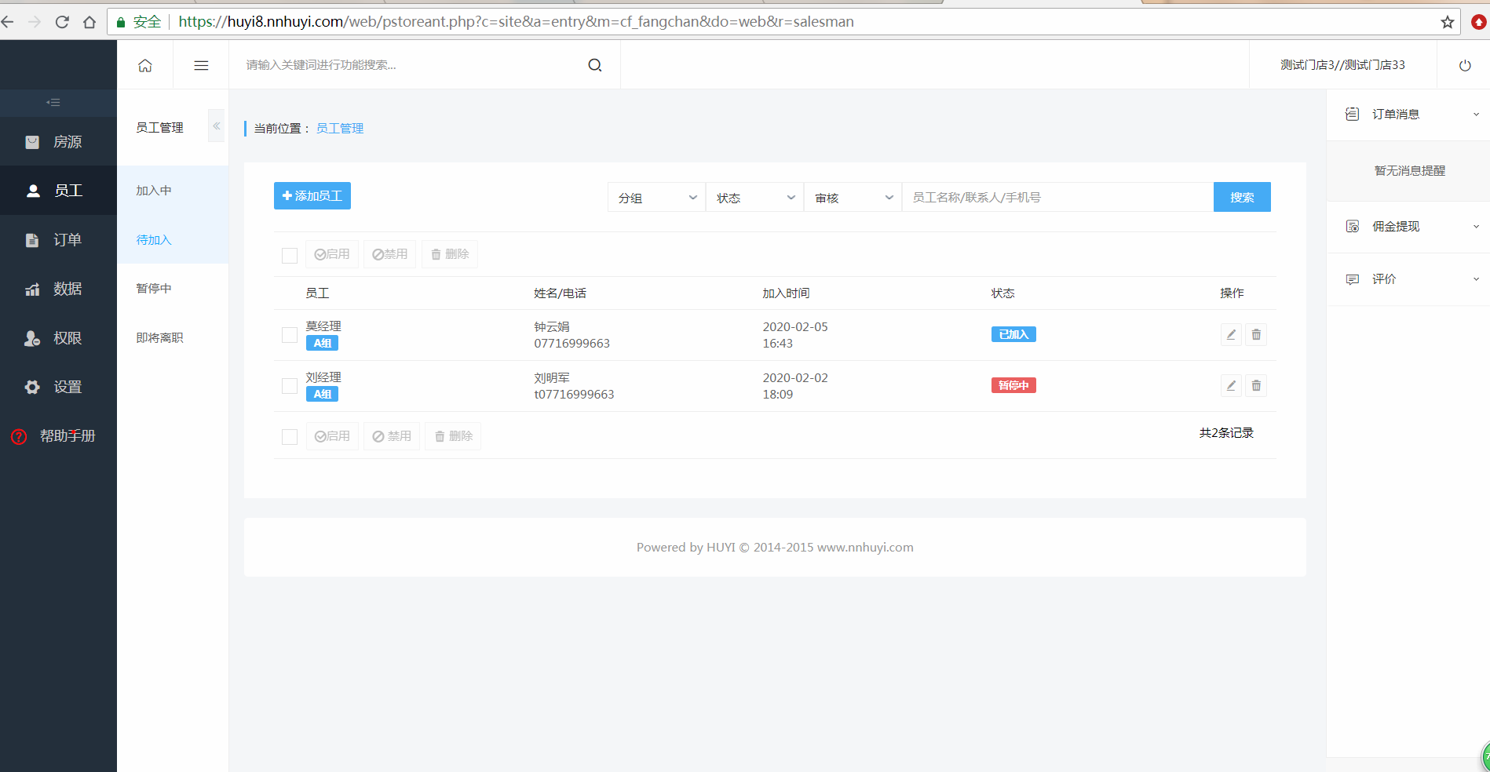Select the 待加入 submenu item
This screenshot has width=1490, height=772.
pyautogui.click(x=173, y=240)
